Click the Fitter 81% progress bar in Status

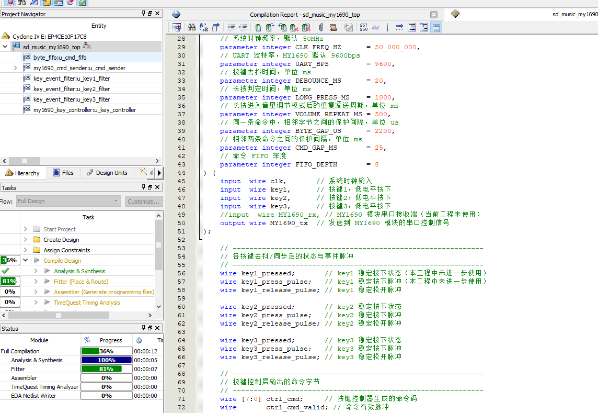pyautogui.click(x=107, y=369)
